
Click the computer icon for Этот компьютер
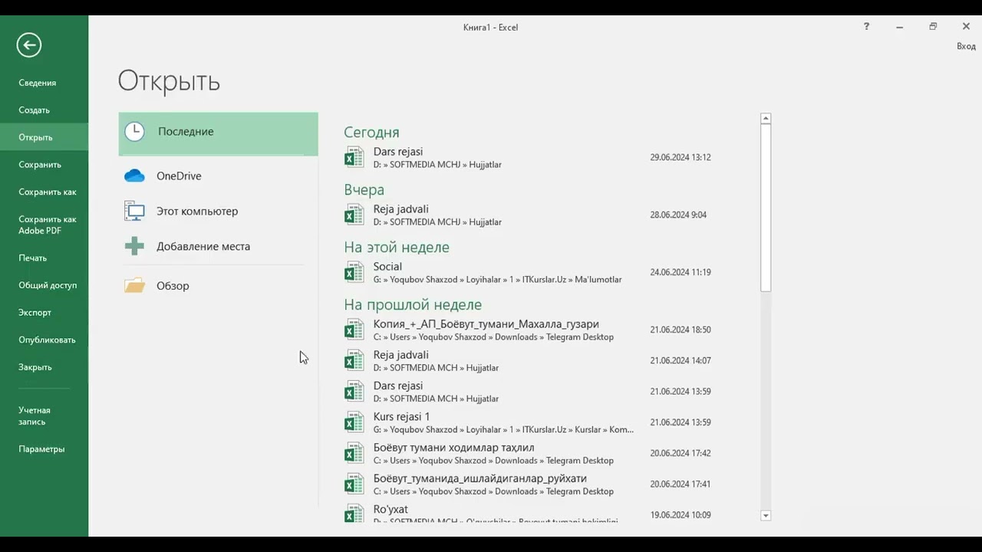[x=134, y=211]
